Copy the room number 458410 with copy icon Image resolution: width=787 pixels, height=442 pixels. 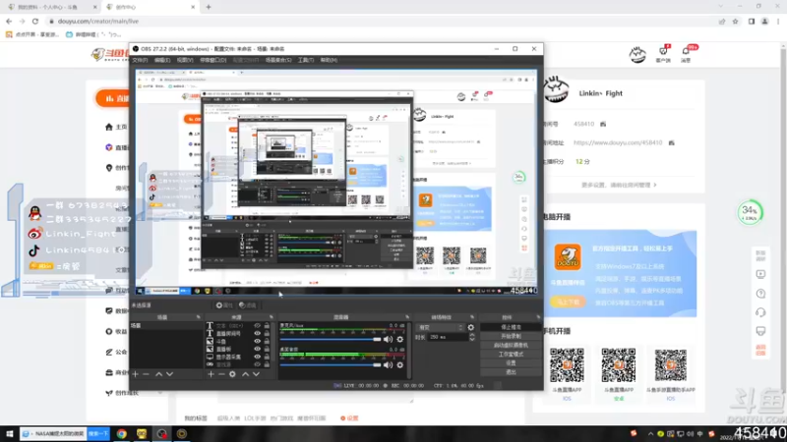[603, 124]
